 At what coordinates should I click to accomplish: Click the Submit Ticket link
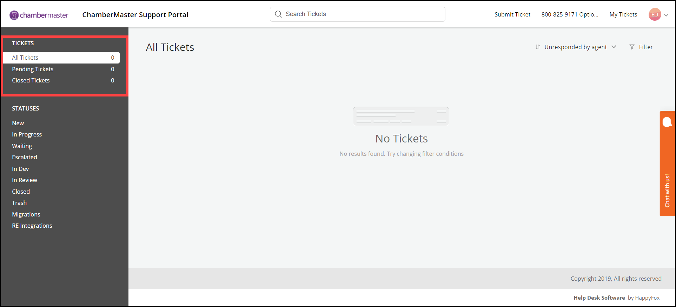[512, 14]
